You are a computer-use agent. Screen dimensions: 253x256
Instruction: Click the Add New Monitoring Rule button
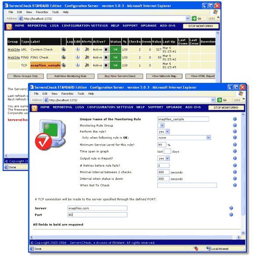click(70, 76)
